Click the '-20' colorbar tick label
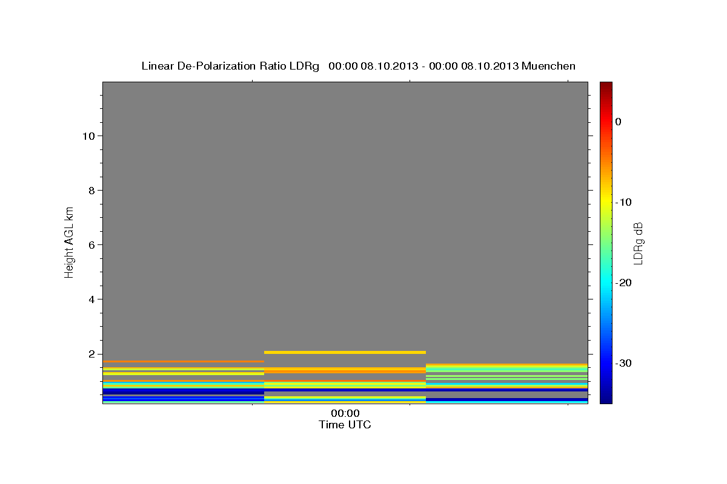727x484 pixels. pos(624,283)
